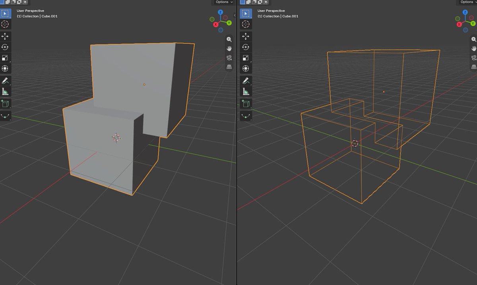Image resolution: width=477 pixels, height=285 pixels.
Task: Click the 3D cursor in left viewport
Action: coord(116,137)
